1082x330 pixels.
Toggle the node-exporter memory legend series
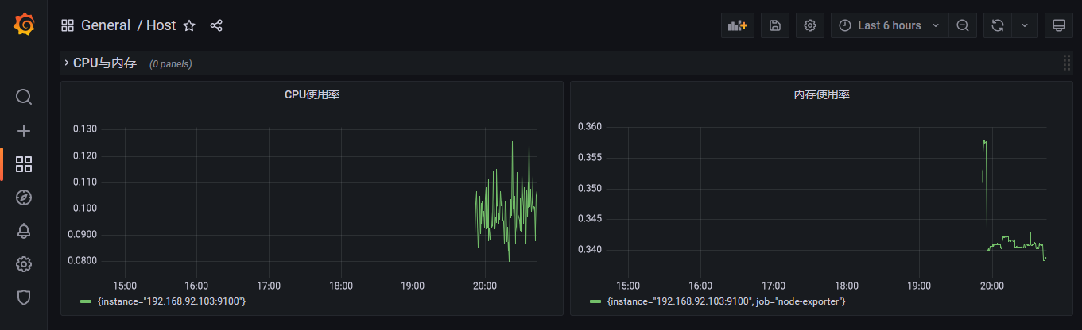tap(726, 301)
